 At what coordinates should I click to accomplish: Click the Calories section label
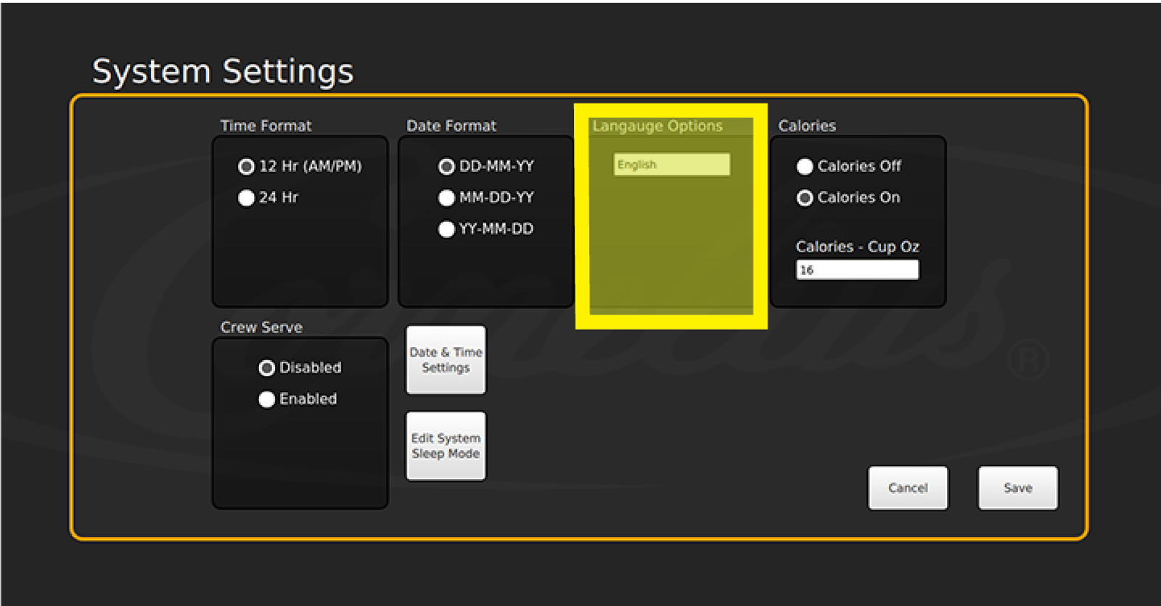click(x=807, y=126)
